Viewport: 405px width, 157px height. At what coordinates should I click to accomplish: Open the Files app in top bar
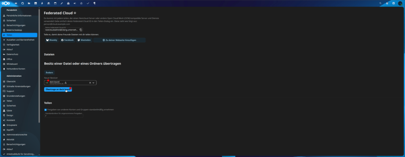[x=29, y=3]
